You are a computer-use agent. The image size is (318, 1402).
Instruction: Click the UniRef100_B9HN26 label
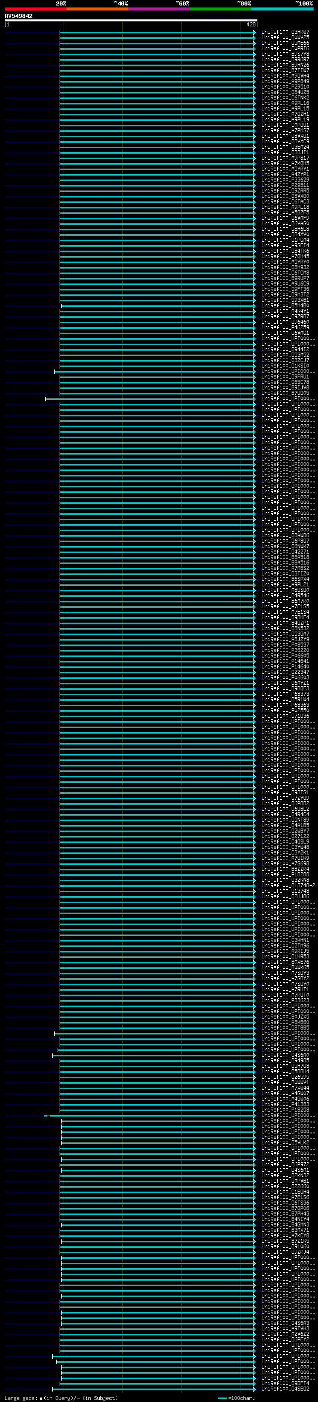pyautogui.click(x=285, y=65)
